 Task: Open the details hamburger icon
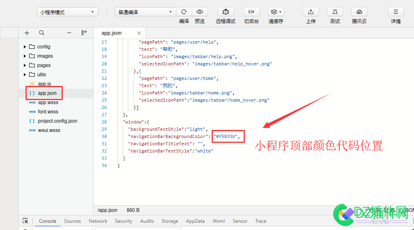point(395,12)
